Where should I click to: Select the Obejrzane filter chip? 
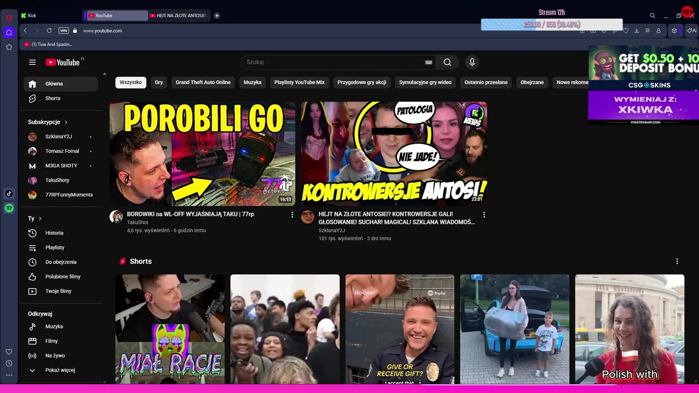[x=532, y=82]
